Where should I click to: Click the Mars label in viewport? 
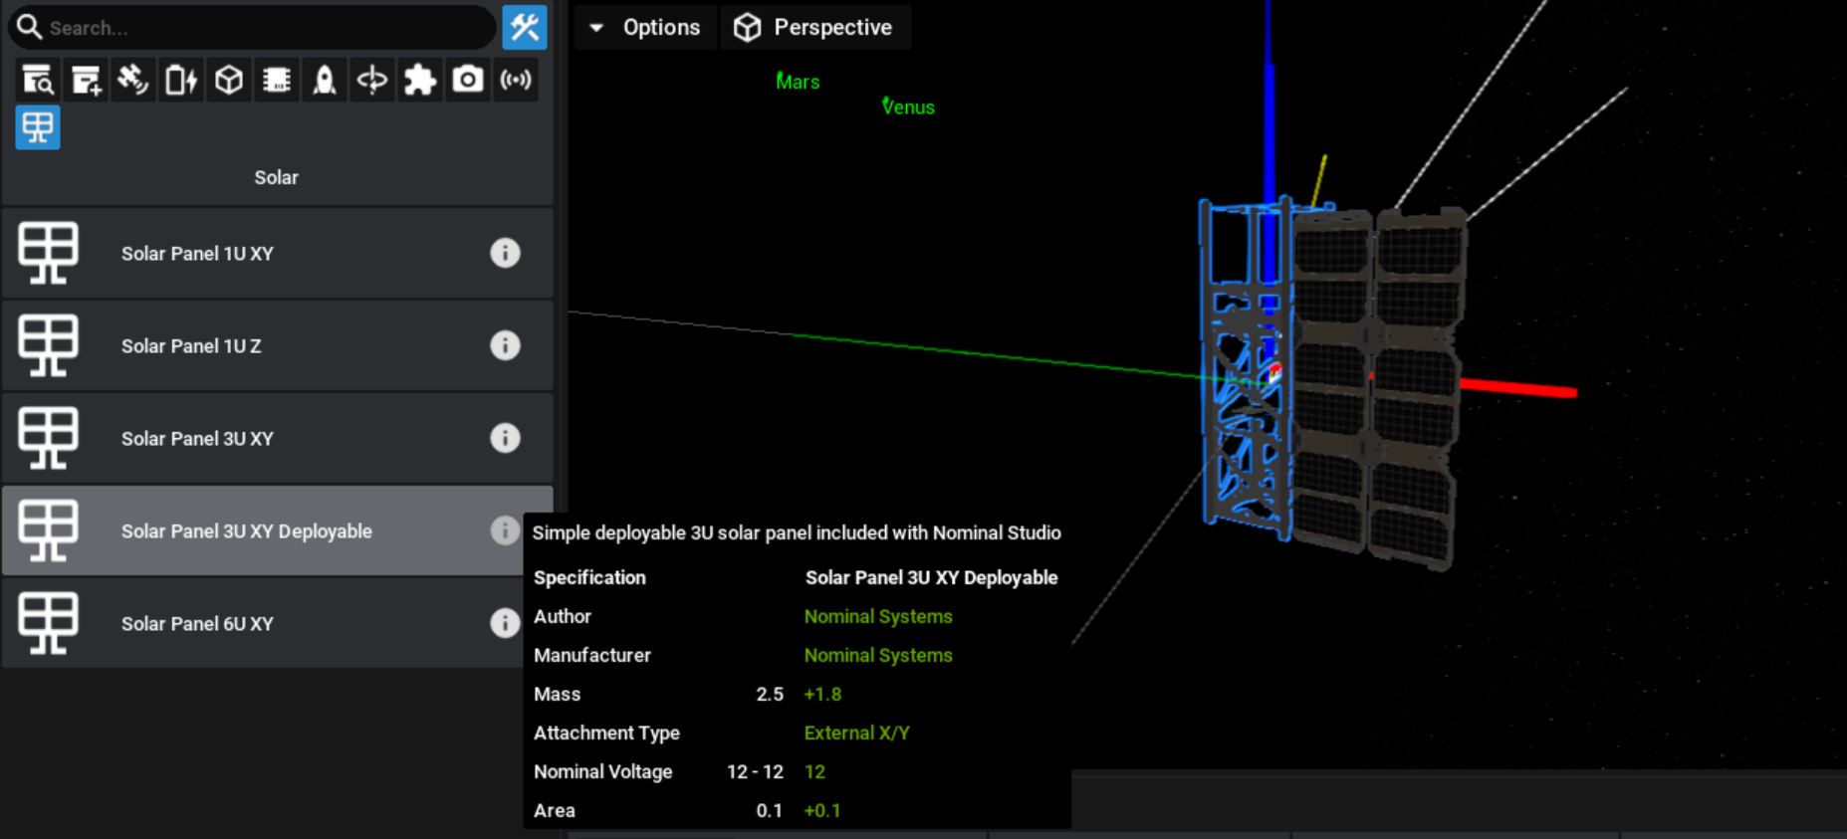(798, 82)
